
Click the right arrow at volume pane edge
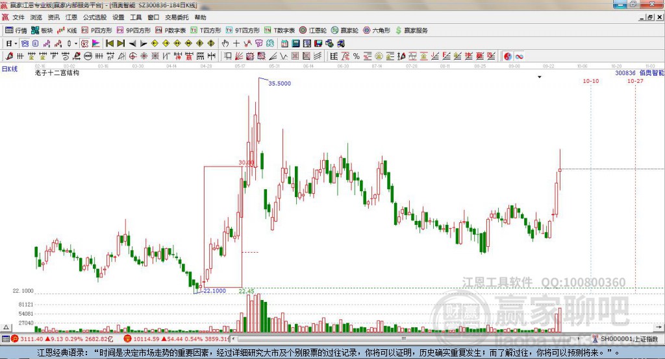pos(659,327)
